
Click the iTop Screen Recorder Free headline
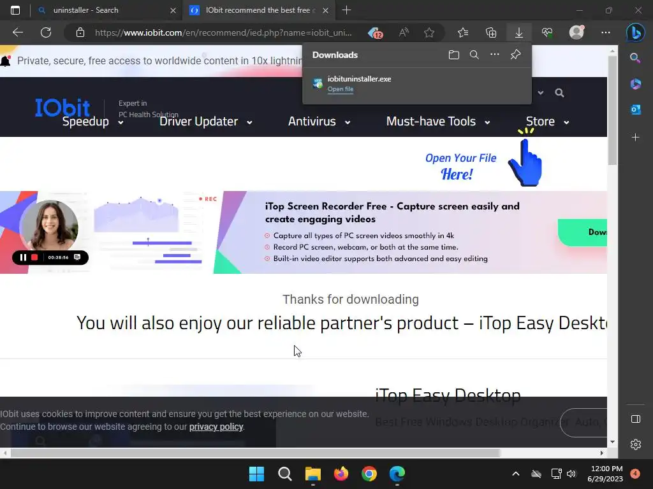click(392, 213)
